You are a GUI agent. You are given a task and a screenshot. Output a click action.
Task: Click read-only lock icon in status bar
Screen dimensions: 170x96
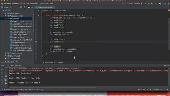pyautogui.click(x=161, y=90)
